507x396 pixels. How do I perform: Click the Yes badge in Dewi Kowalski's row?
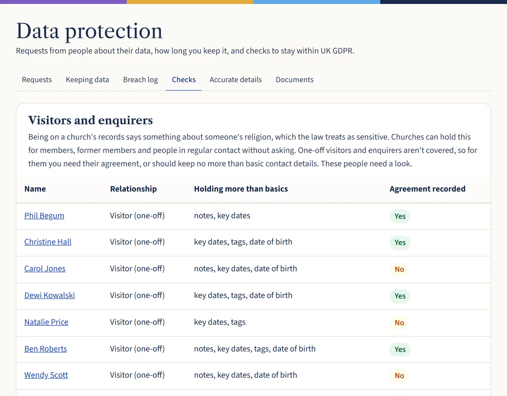point(400,296)
